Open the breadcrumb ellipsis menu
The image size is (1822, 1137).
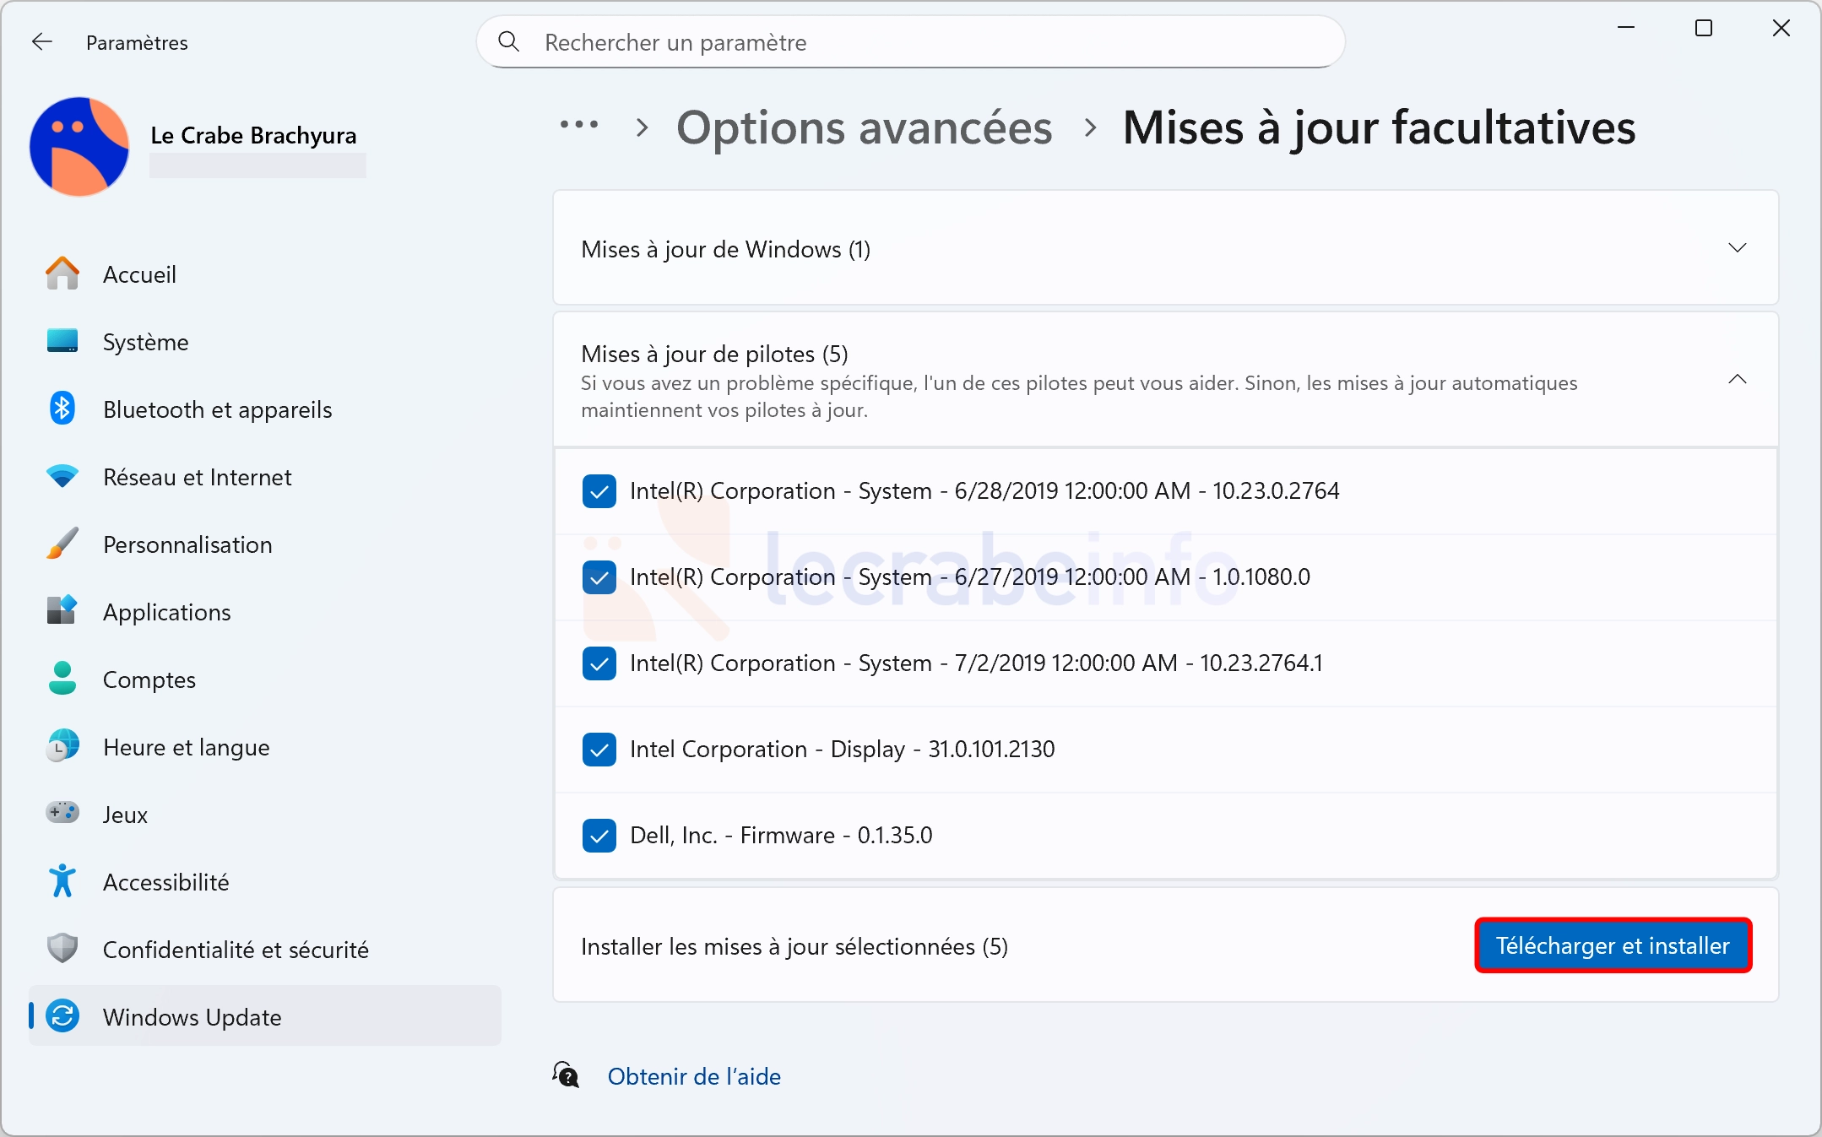[579, 126]
